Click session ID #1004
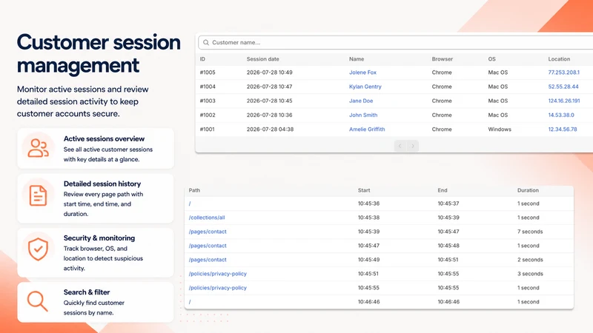Screen dimensions: 593x333 (x=208, y=87)
